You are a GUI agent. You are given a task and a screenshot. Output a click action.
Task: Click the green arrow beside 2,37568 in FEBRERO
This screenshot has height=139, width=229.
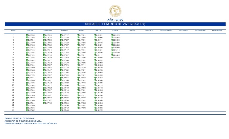(x=44, y=35)
